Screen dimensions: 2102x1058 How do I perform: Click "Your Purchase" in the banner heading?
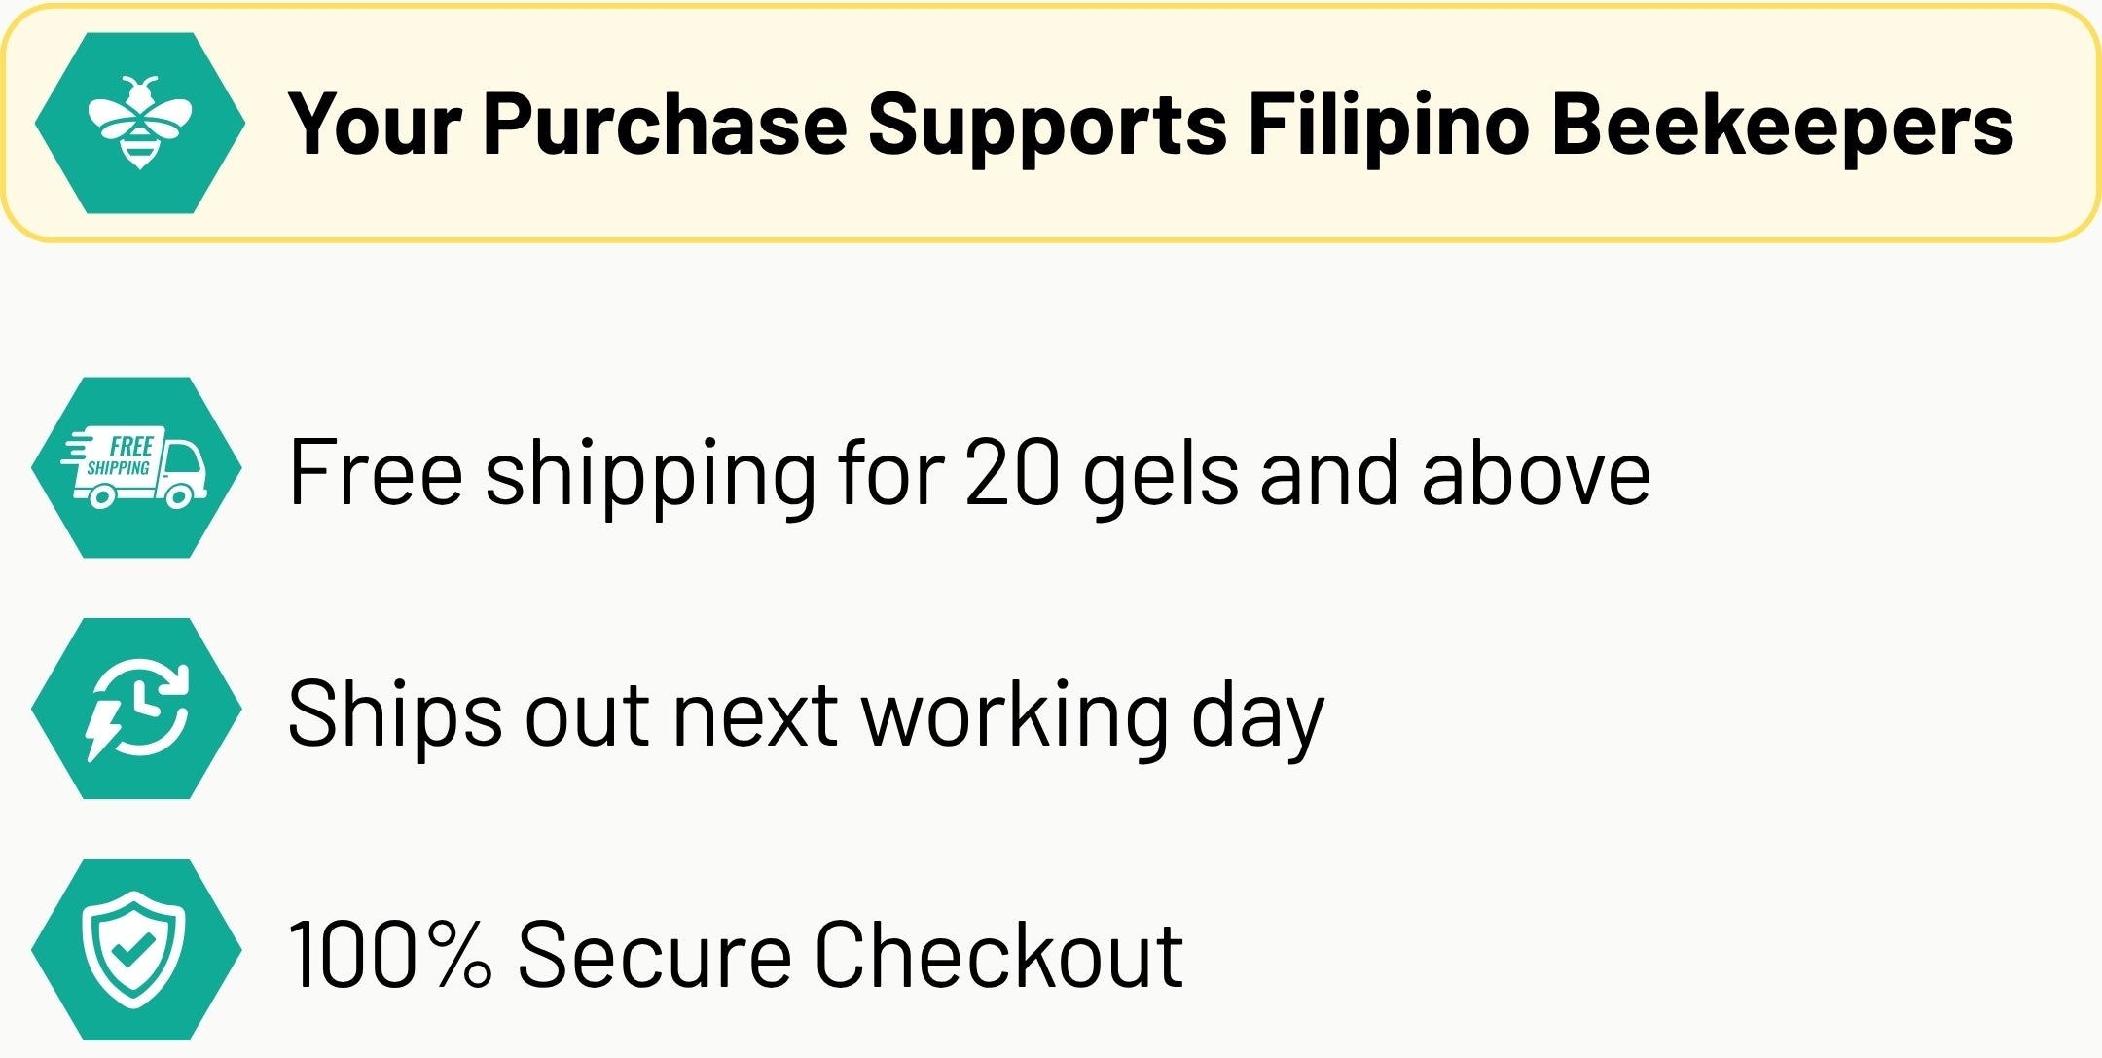click(567, 124)
